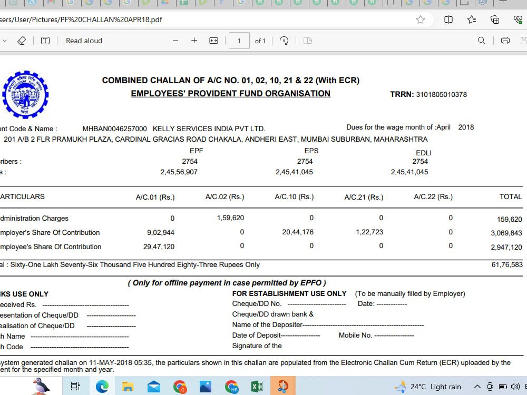Click the page number field showing 1
Viewport: 527px width, 395px height.
[x=239, y=41]
